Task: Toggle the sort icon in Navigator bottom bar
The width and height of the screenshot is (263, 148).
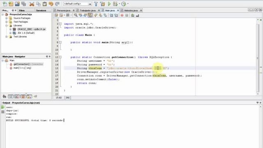Action: click(x=35, y=97)
